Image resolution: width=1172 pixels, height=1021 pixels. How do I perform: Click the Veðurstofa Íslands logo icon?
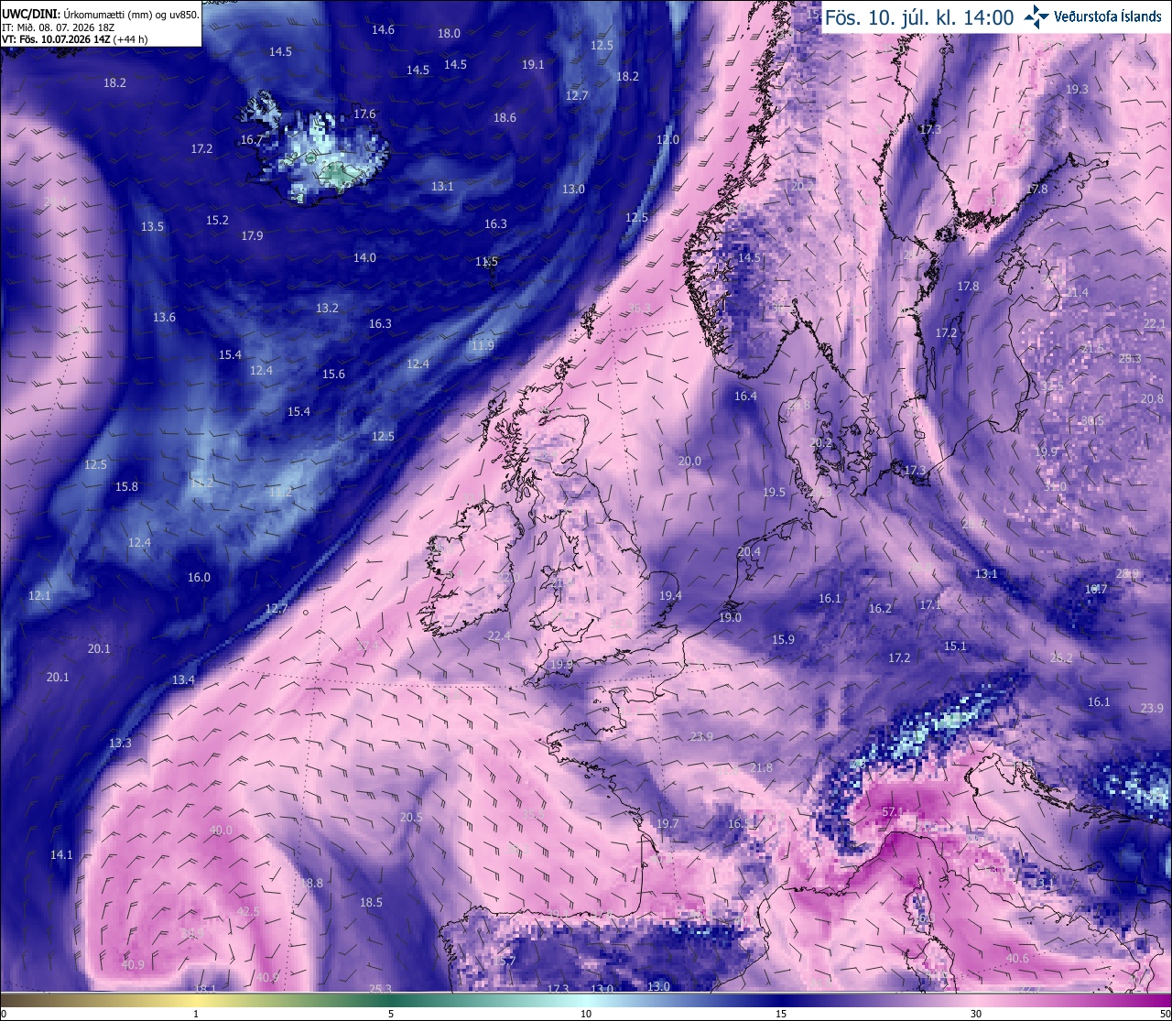1037,16
